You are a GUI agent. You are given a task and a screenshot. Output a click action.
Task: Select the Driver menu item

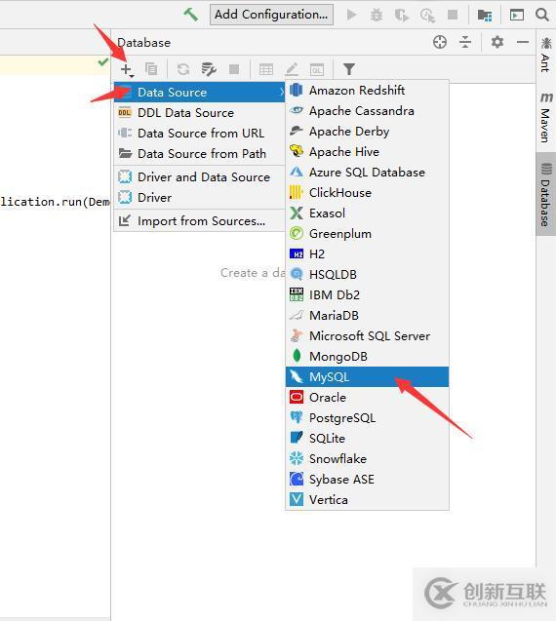(x=200, y=197)
